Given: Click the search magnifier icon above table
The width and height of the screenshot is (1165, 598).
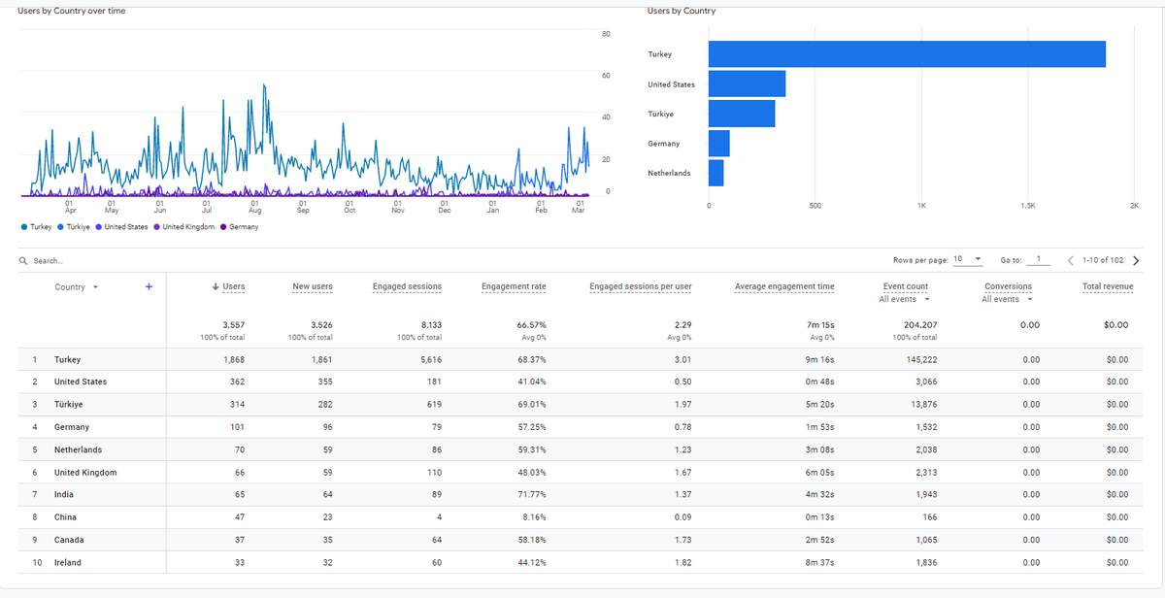Looking at the screenshot, I should [23, 261].
